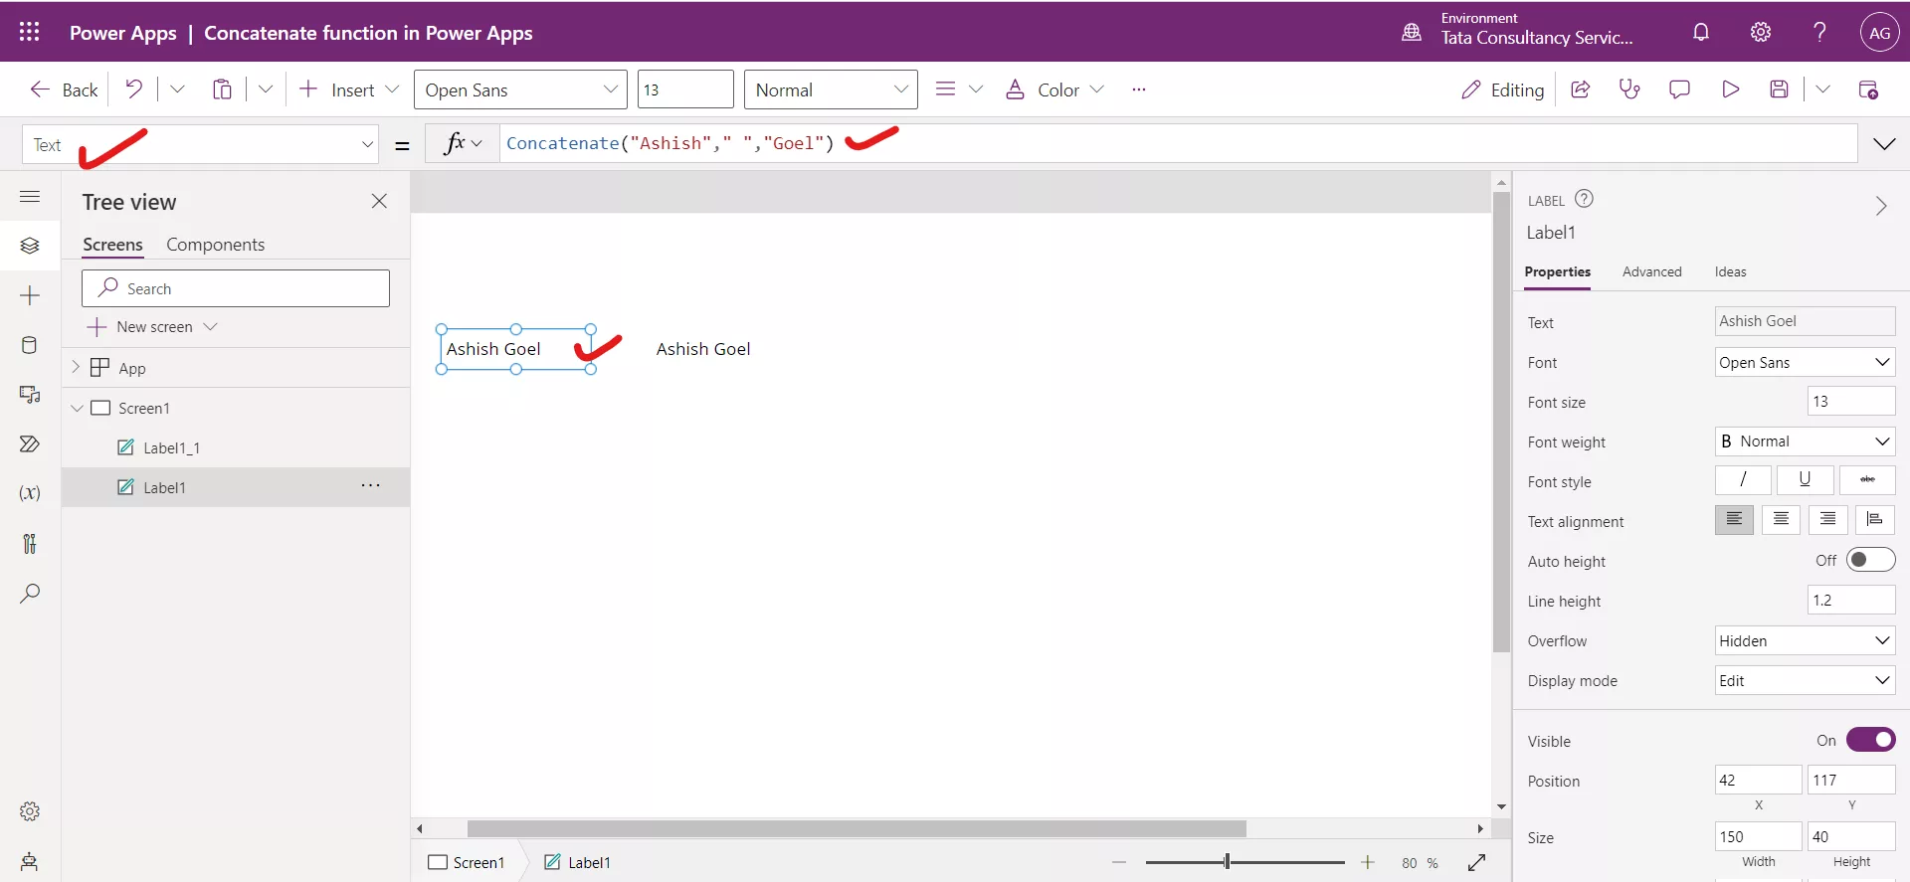The height and width of the screenshot is (882, 1910).
Task: Click the Preview app play icon
Action: coord(1731,89)
